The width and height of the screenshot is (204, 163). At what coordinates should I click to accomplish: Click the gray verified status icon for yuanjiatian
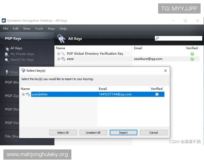(x=157, y=94)
